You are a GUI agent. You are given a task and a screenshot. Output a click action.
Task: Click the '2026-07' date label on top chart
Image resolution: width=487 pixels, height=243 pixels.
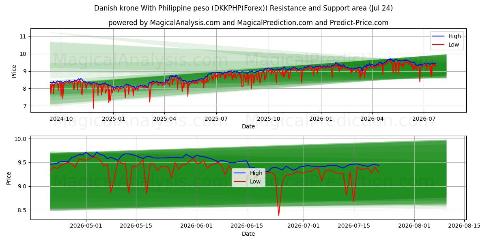tap(423, 119)
